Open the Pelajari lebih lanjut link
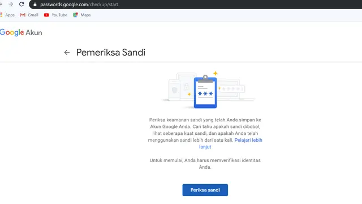 pos(231,143)
